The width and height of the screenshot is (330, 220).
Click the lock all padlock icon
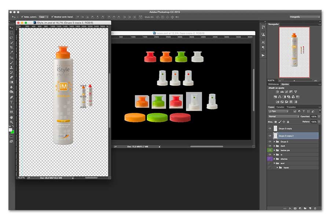(288, 122)
